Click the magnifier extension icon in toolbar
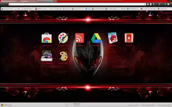The image size is (172, 107). [x=153, y=4]
